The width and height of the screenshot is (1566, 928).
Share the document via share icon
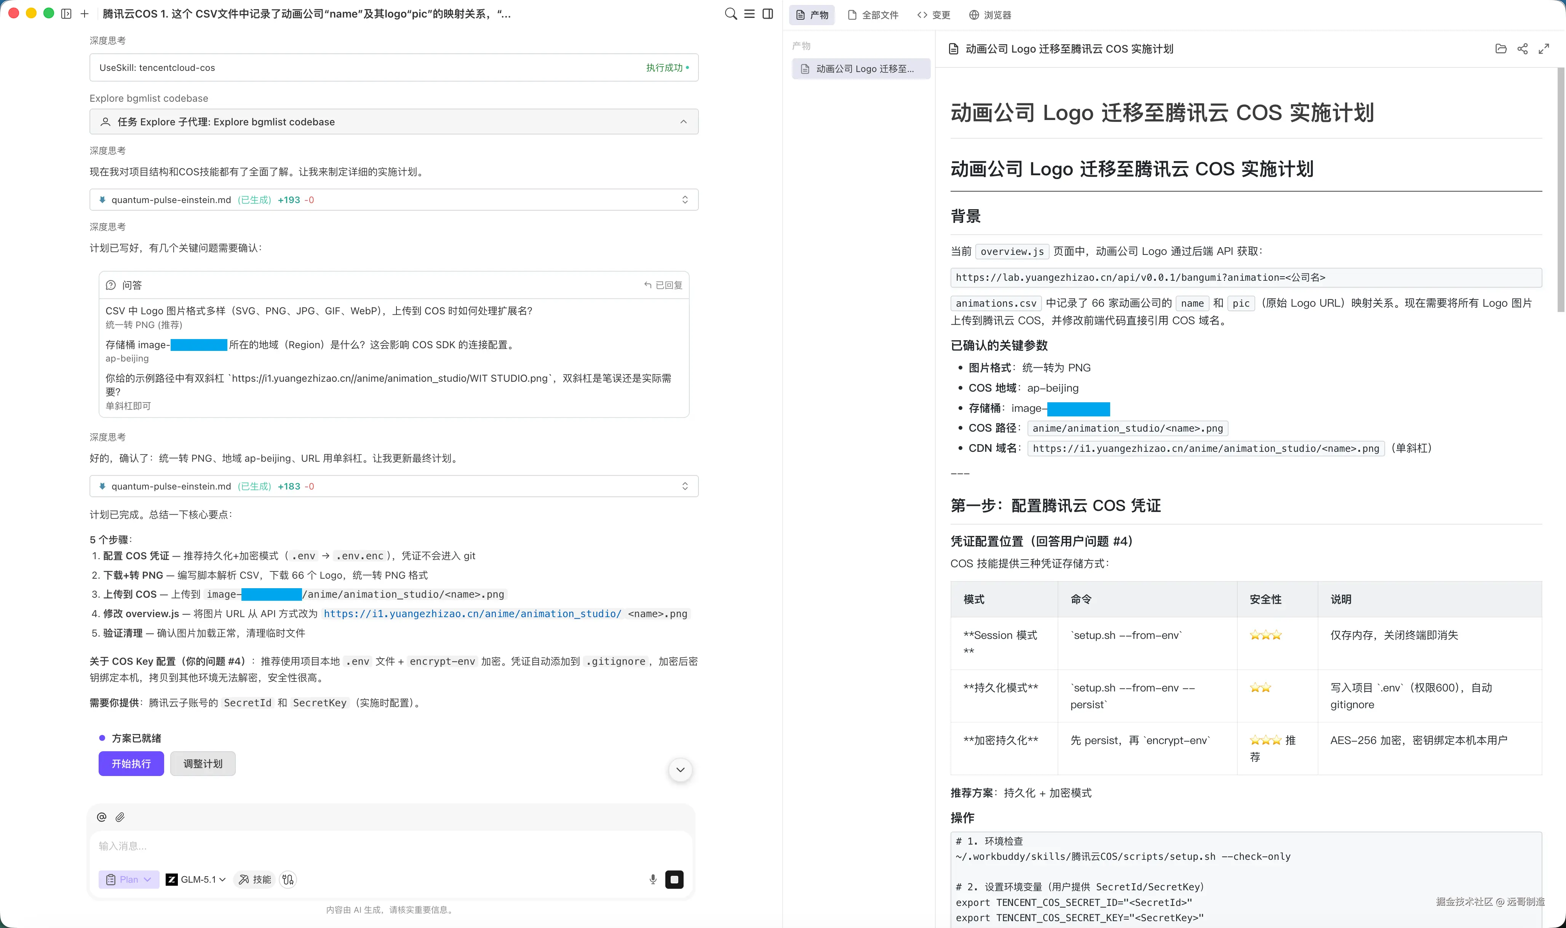[1522, 49]
